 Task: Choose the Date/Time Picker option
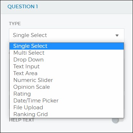click(x=67, y=101)
